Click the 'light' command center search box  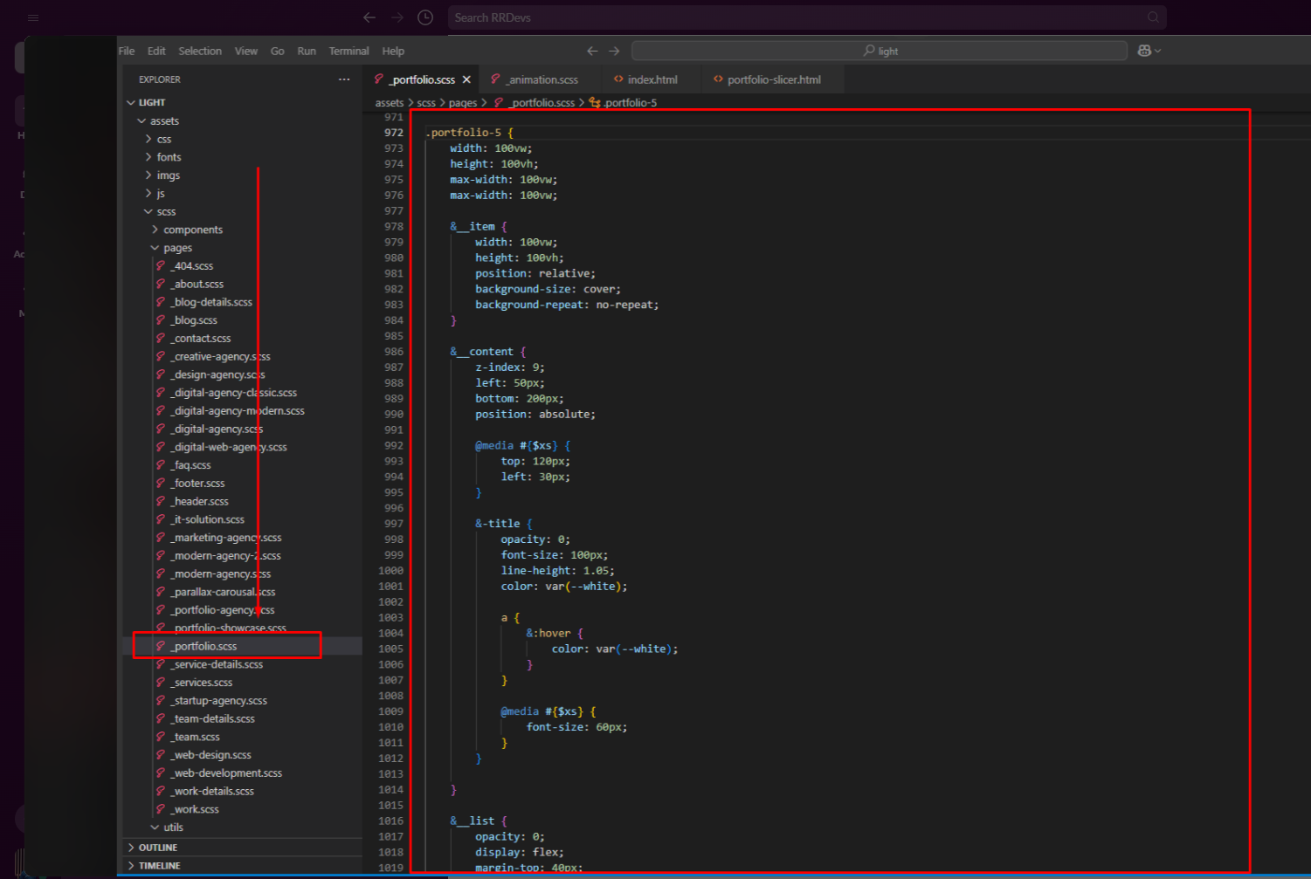[x=880, y=51]
